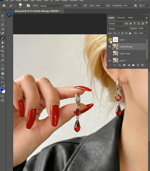Select the Zoom tool in toolbar
Image resolution: width=150 pixels, height=171 pixels.
pos(2,78)
